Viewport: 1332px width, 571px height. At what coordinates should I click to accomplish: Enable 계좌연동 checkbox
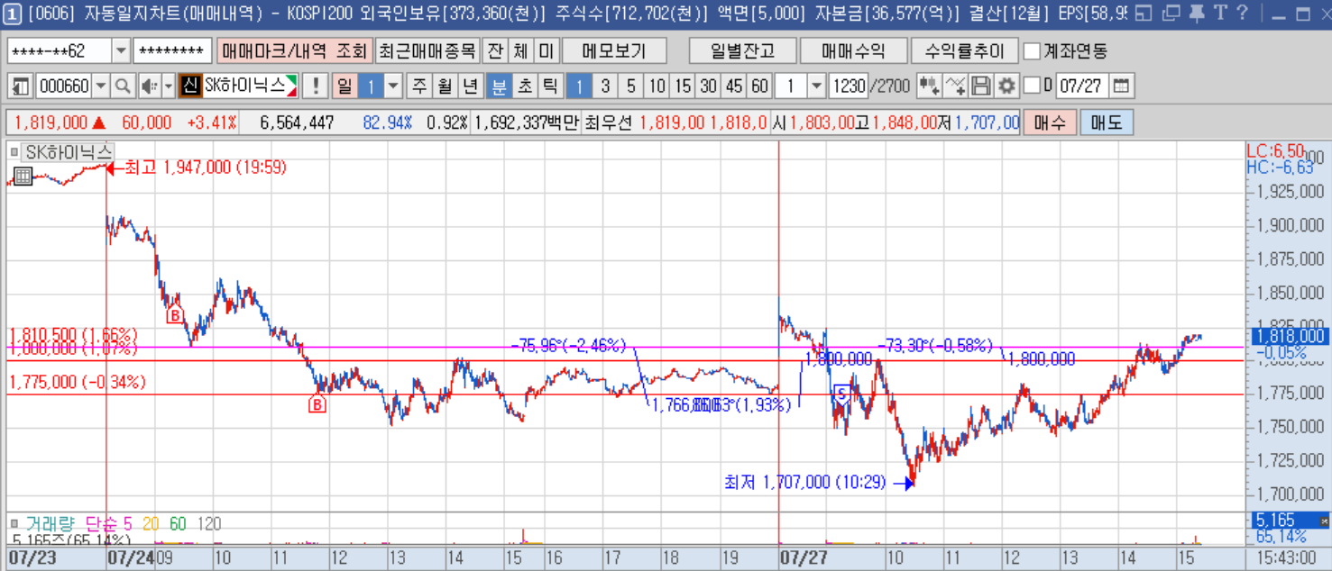click(1033, 51)
